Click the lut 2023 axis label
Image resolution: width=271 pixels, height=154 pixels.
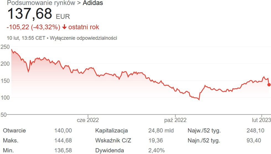click(261, 120)
